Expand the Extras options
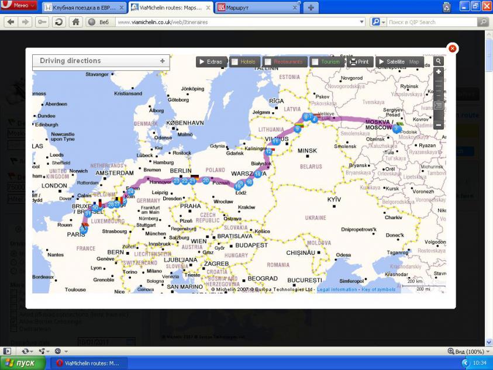This screenshot has width=493, height=370. point(211,62)
